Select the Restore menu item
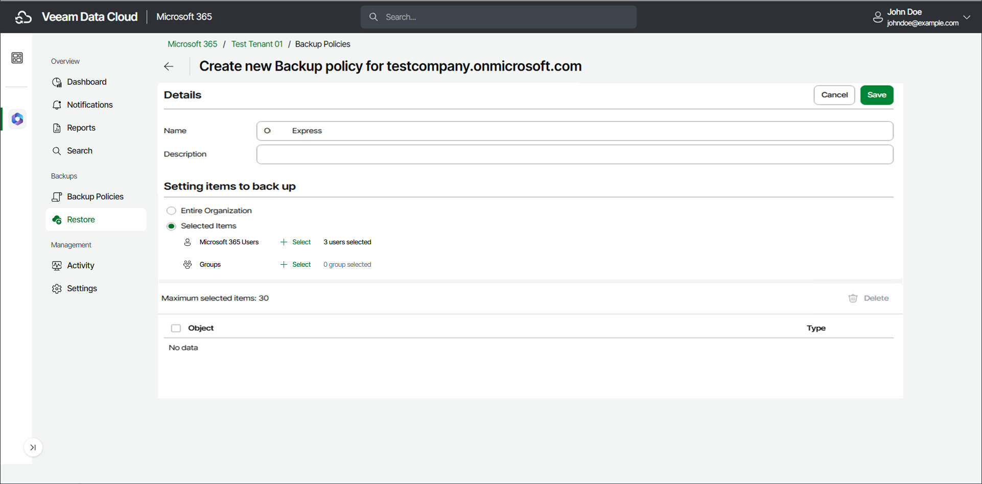Image resolution: width=982 pixels, height=484 pixels. tap(96, 220)
